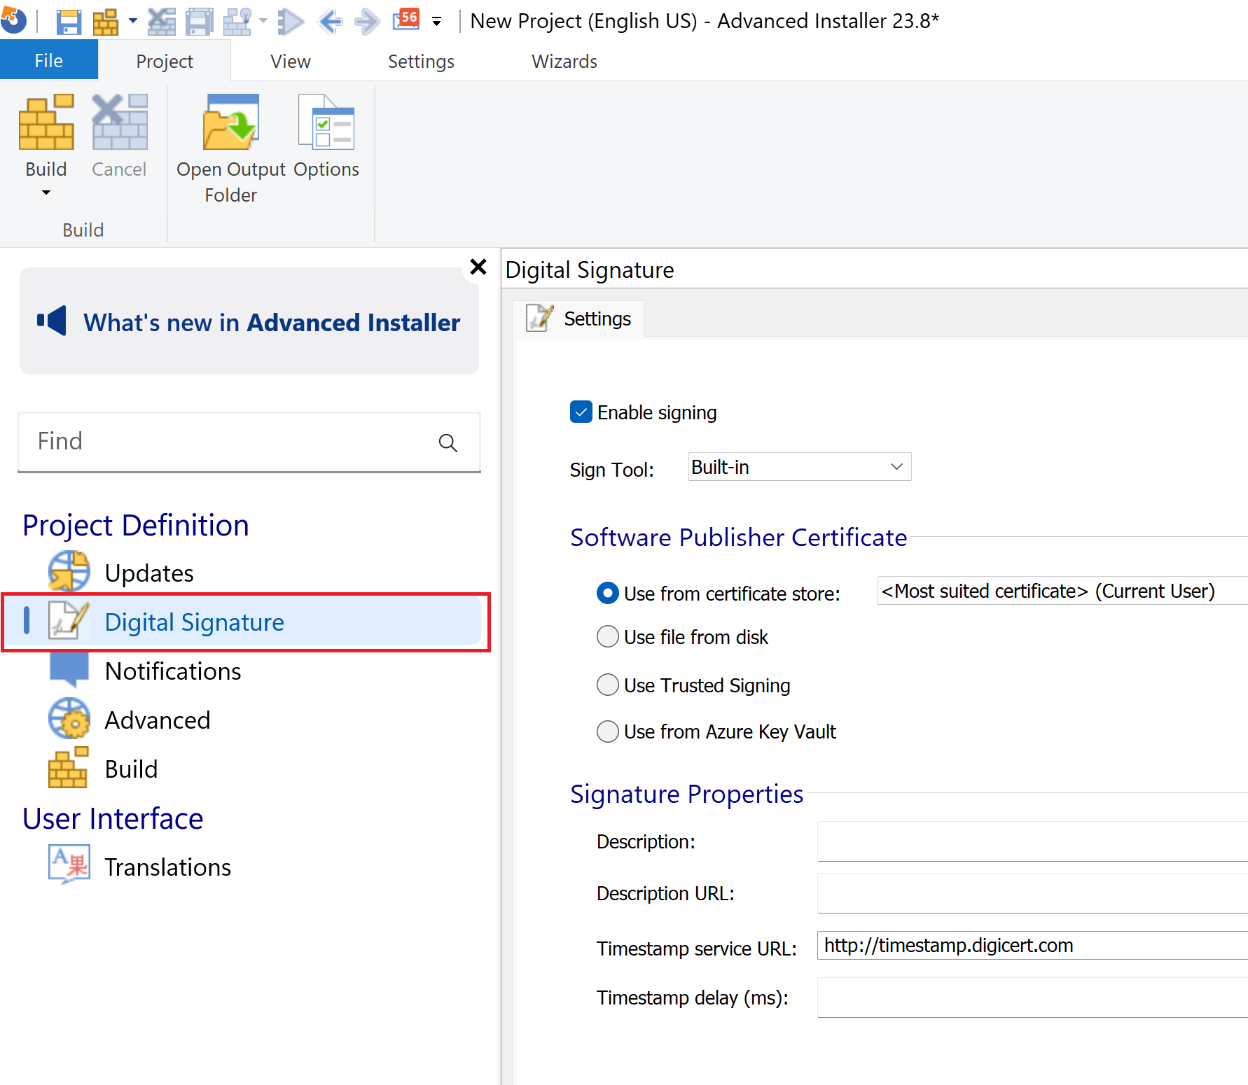This screenshot has width=1248, height=1085.
Task: Click the magnifier search icon in Find box
Action: [x=448, y=442]
